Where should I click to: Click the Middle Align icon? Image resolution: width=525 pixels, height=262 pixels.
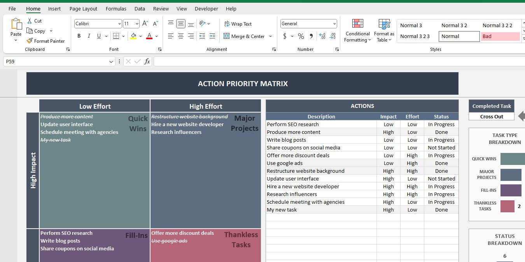[181, 24]
